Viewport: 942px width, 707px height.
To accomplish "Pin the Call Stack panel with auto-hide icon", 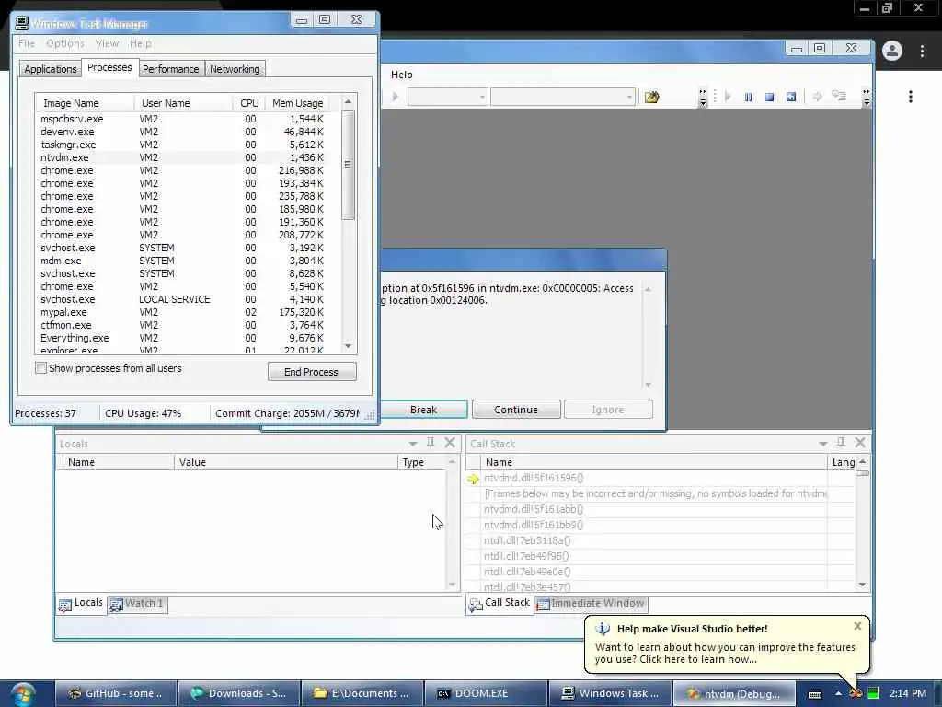I will coord(841,443).
